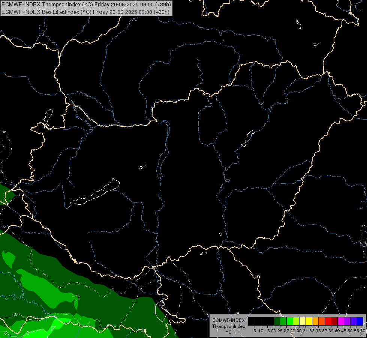The width and height of the screenshot is (367, 338).
Task: Click the legend tick label 20
Action: pos(274,331)
